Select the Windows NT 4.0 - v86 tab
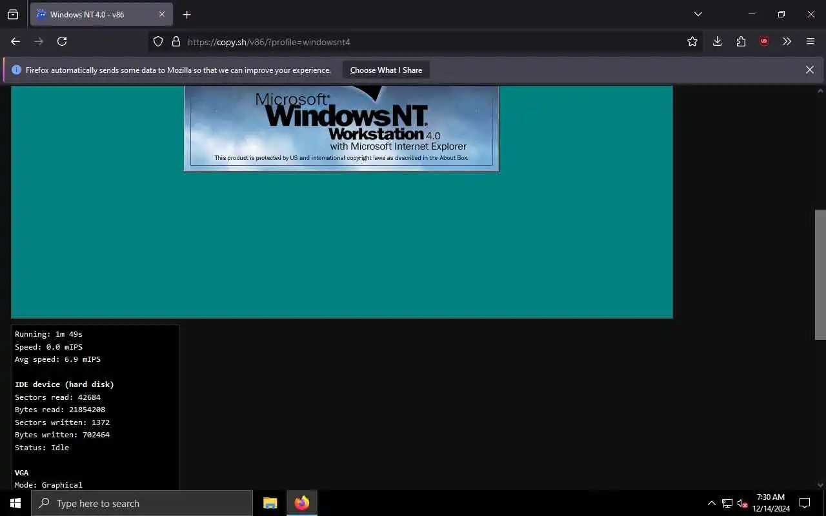 [x=101, y=14]
